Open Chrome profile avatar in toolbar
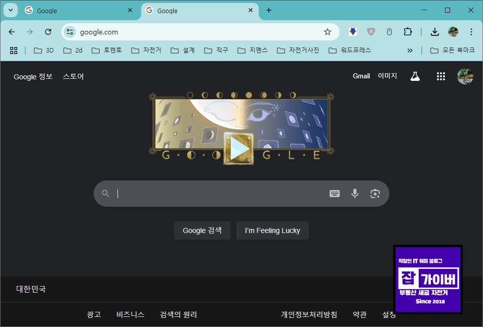 click(x=453, y=32)
